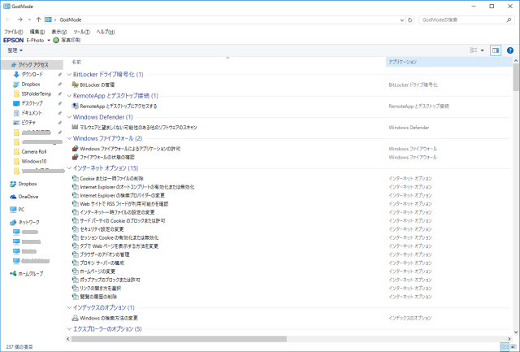Go up one folder level arrow
This screenshot has width=520, height=352.
pos(38,20)
